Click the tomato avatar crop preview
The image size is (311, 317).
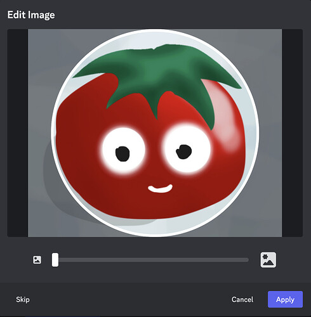(x=155, y=133)
